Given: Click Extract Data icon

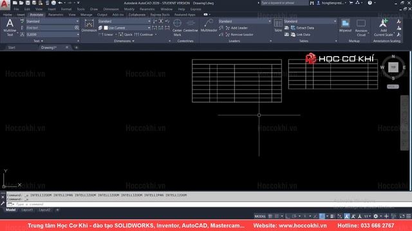Looking at the screenshot, I should pyautogui.click(x=293, y=28).
